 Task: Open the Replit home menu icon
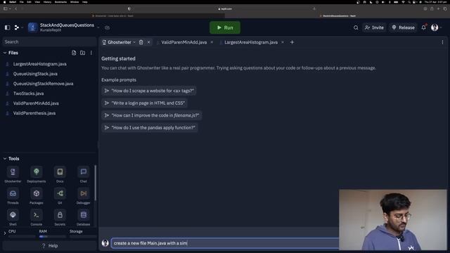coord(17,27)
